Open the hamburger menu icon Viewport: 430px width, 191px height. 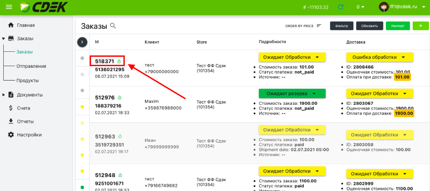pos(9,7)
